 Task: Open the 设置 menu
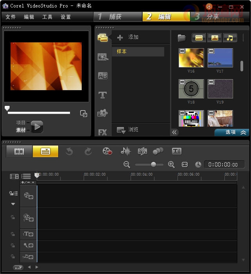[x=66, y=17]
